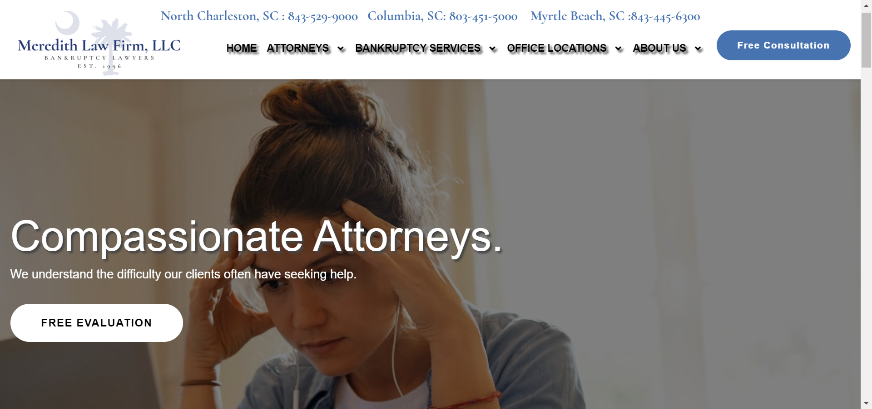Click the Meredith Law Firm logo
Viewport: 872px width, 409px height.
(99, 43)
